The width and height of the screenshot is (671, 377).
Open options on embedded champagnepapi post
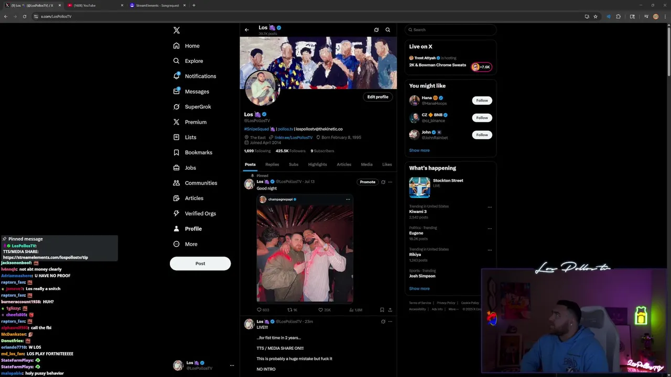click(348, 199)
